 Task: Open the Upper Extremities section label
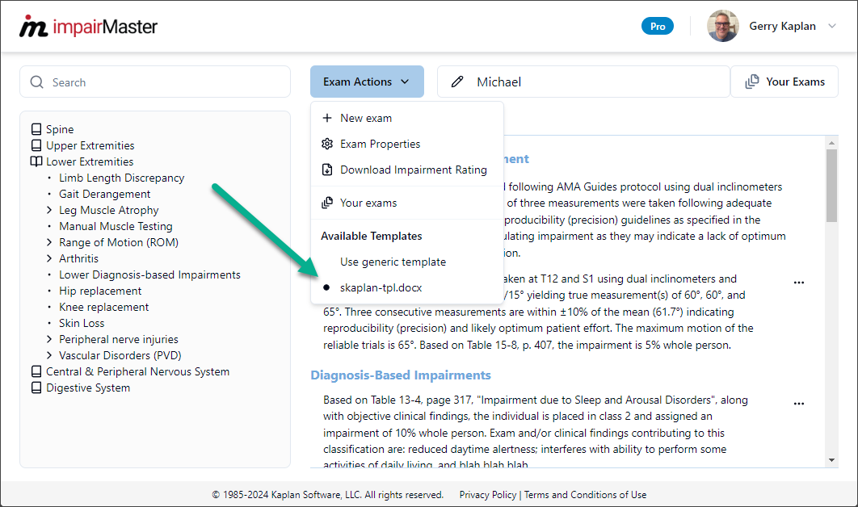click(90, 145)
